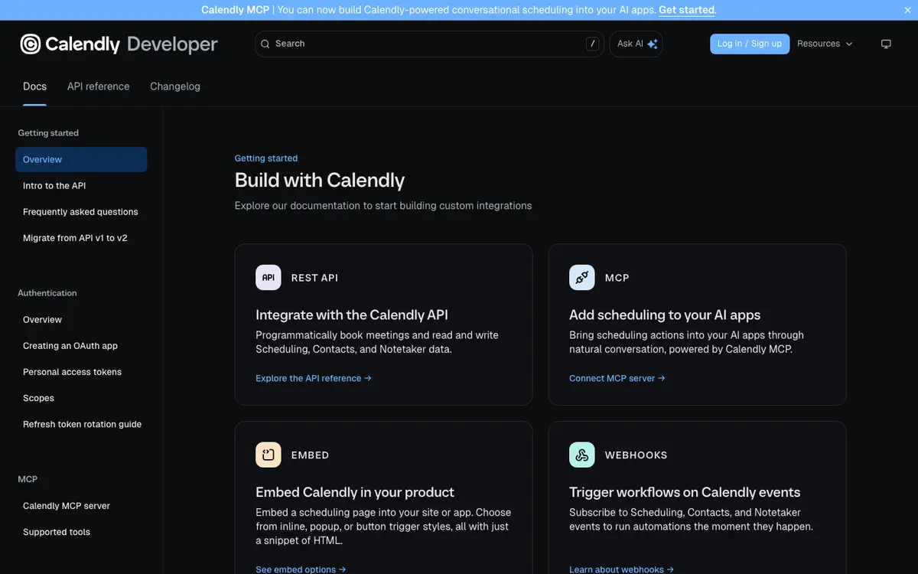Toggle the display theme monitor icon
Screen dimensions: 918x574
tap(886, 44)
